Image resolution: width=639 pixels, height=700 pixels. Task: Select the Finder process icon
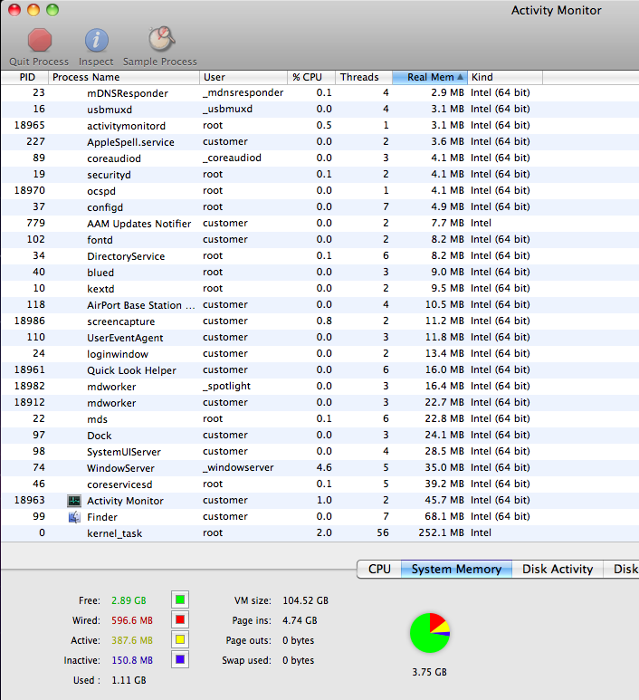click(74, 517)
